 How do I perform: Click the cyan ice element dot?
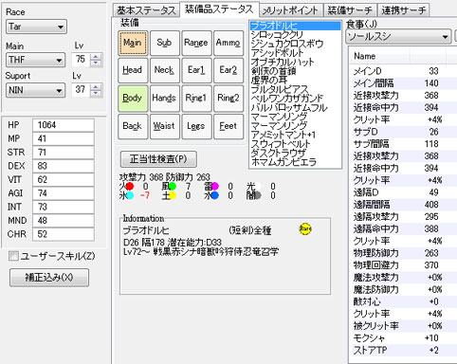pyautogui.click(x=130, y=195)
